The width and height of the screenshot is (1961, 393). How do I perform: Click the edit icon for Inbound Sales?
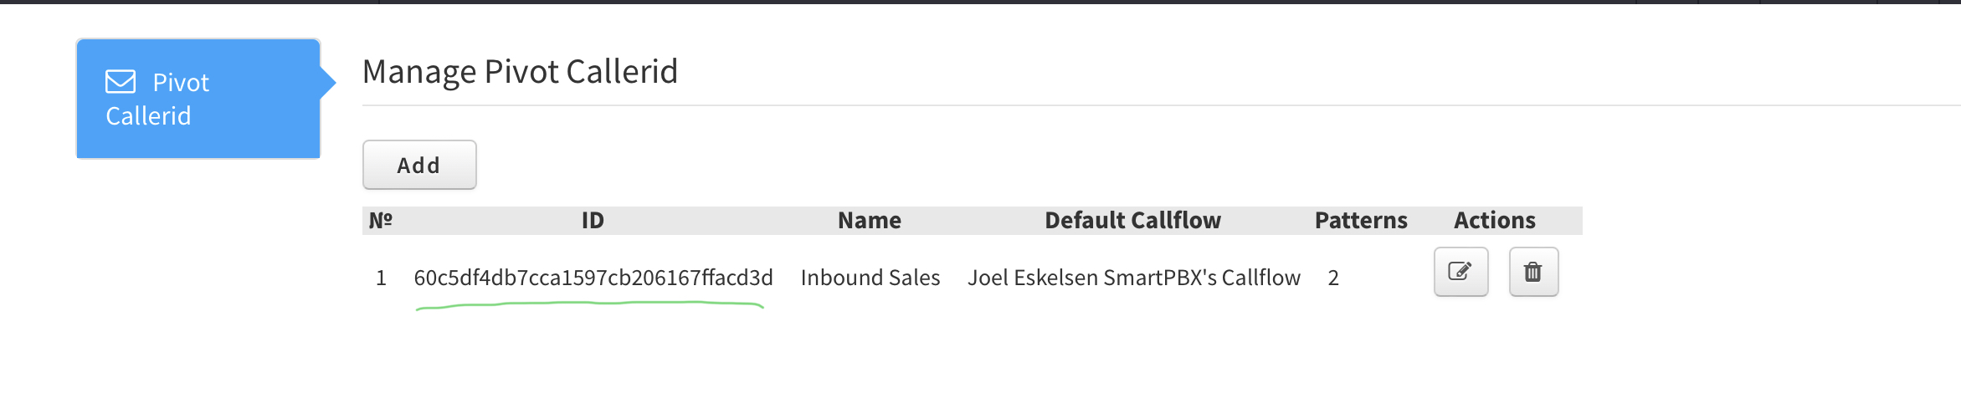[x=1460, y=272]
